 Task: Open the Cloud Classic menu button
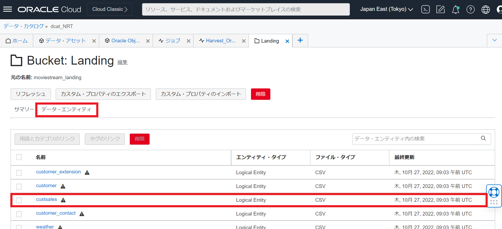[x=110, y=9]
